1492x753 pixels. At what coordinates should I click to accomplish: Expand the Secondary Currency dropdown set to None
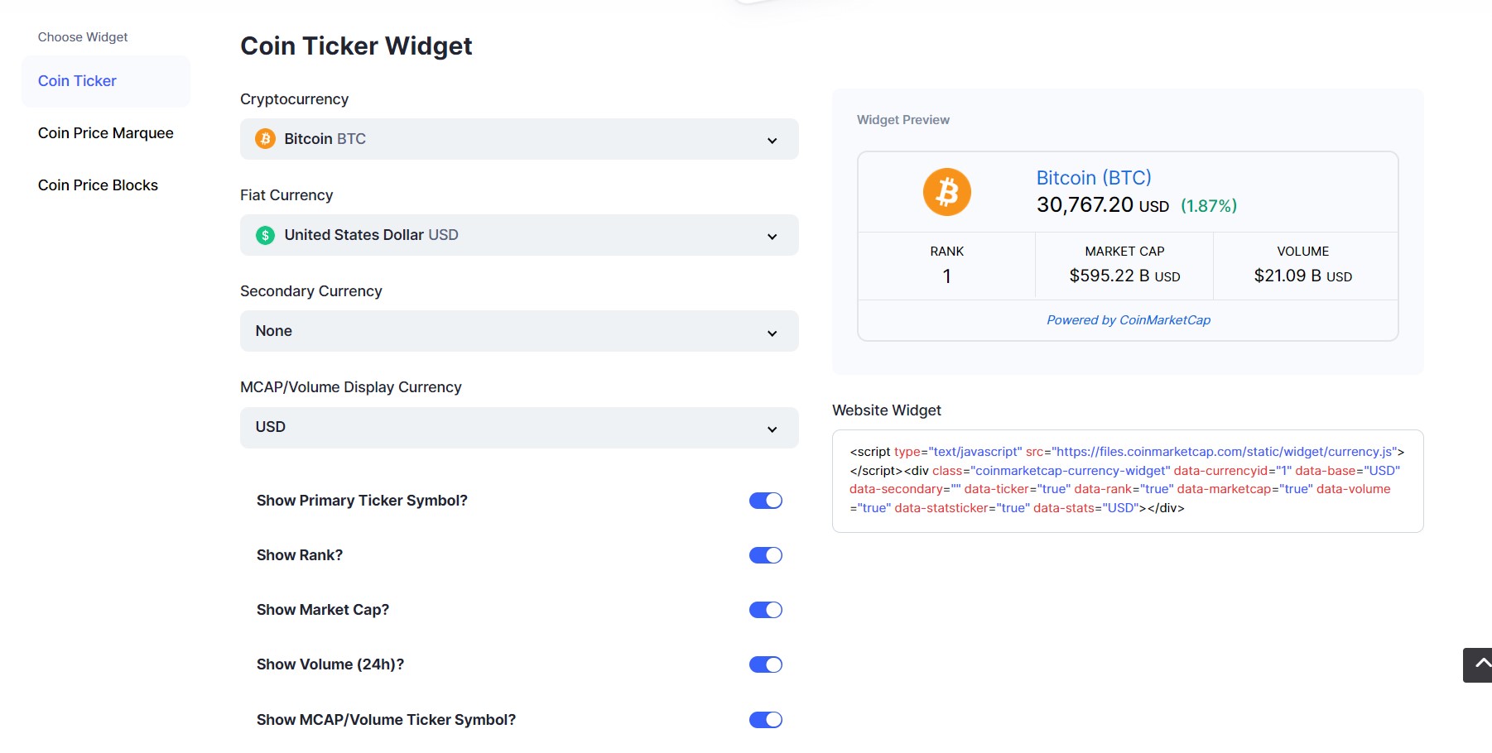point(519,331)
